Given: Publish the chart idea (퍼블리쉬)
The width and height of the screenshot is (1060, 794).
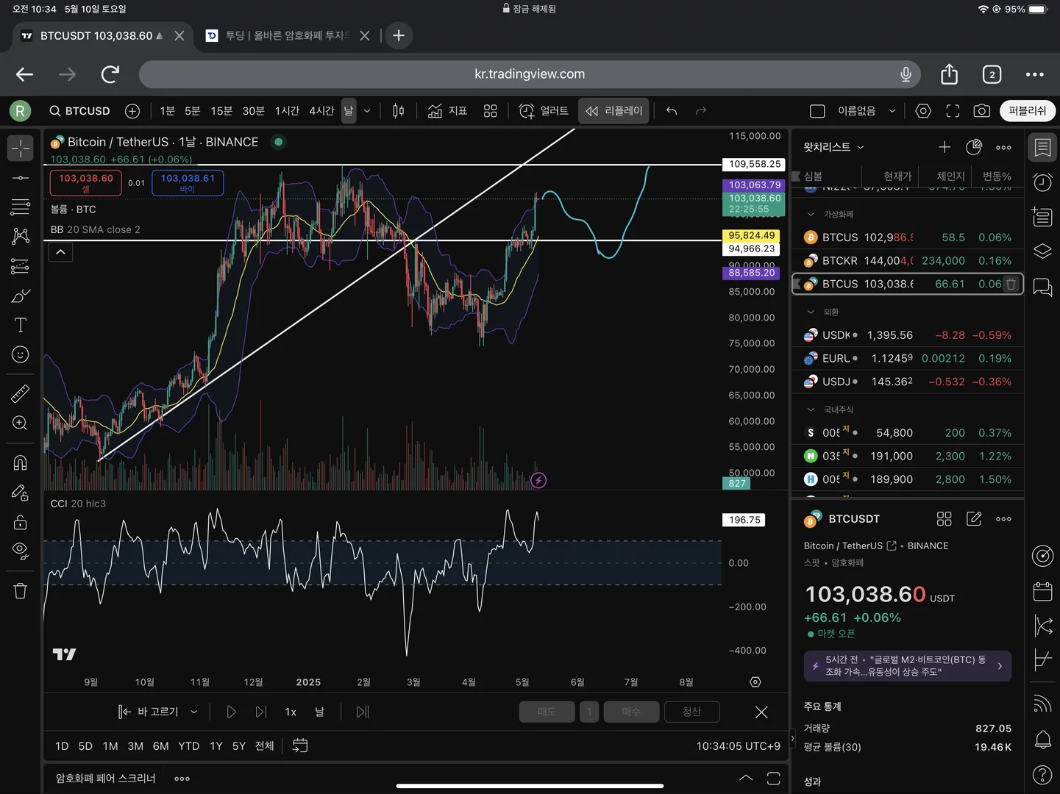Looking at the screenshot, I should pos(1028,111).
